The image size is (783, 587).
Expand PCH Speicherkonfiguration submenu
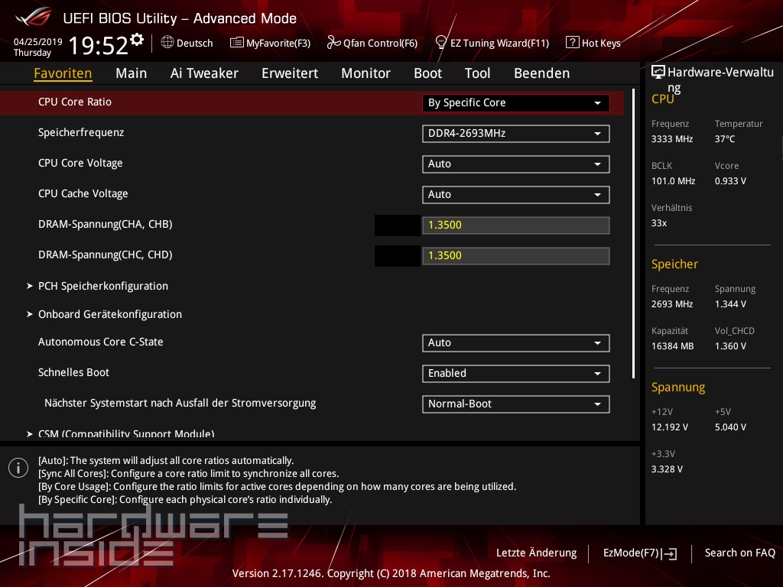[x=102, y=286]
